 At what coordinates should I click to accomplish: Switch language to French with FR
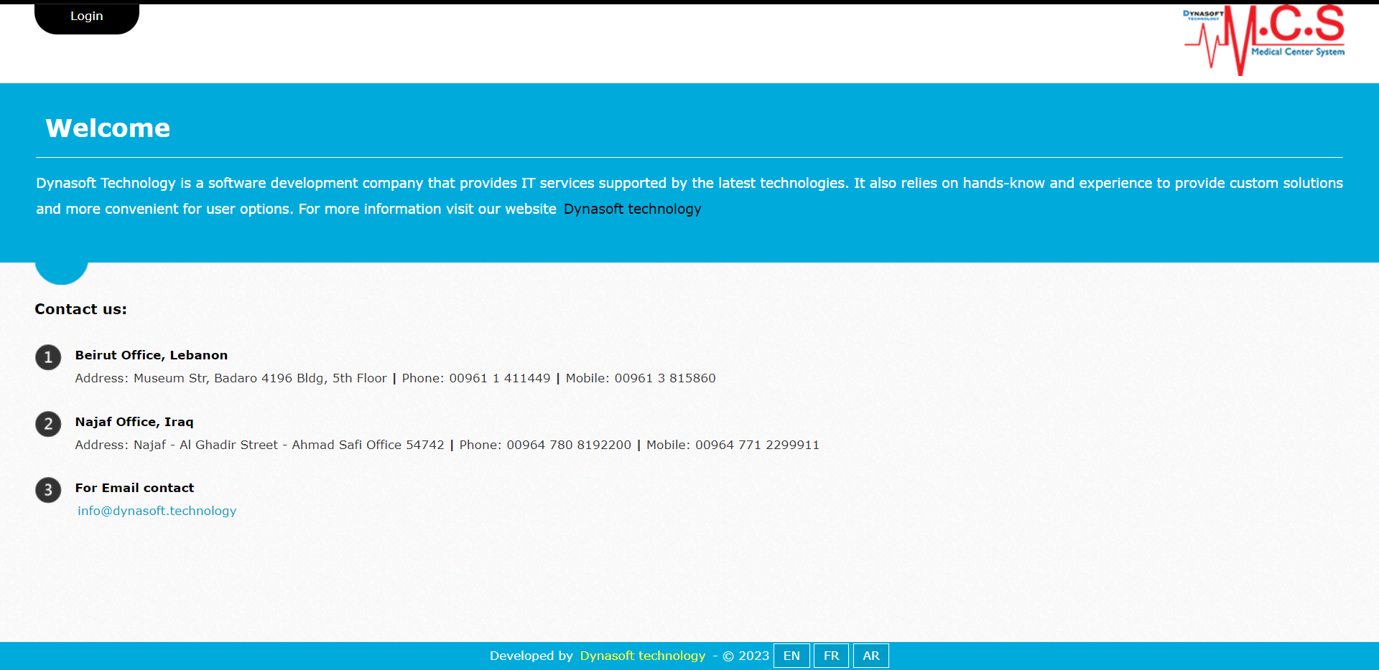831,656
